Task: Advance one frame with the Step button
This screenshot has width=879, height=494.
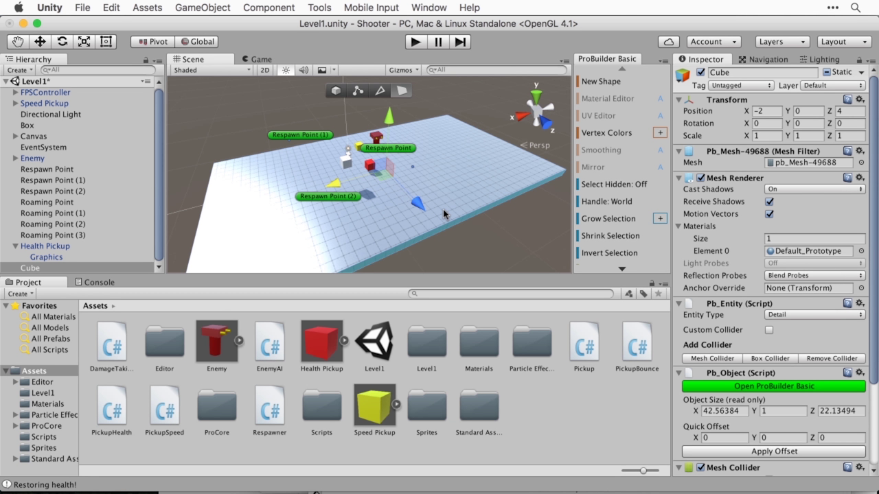Action: tap(460, 42)
